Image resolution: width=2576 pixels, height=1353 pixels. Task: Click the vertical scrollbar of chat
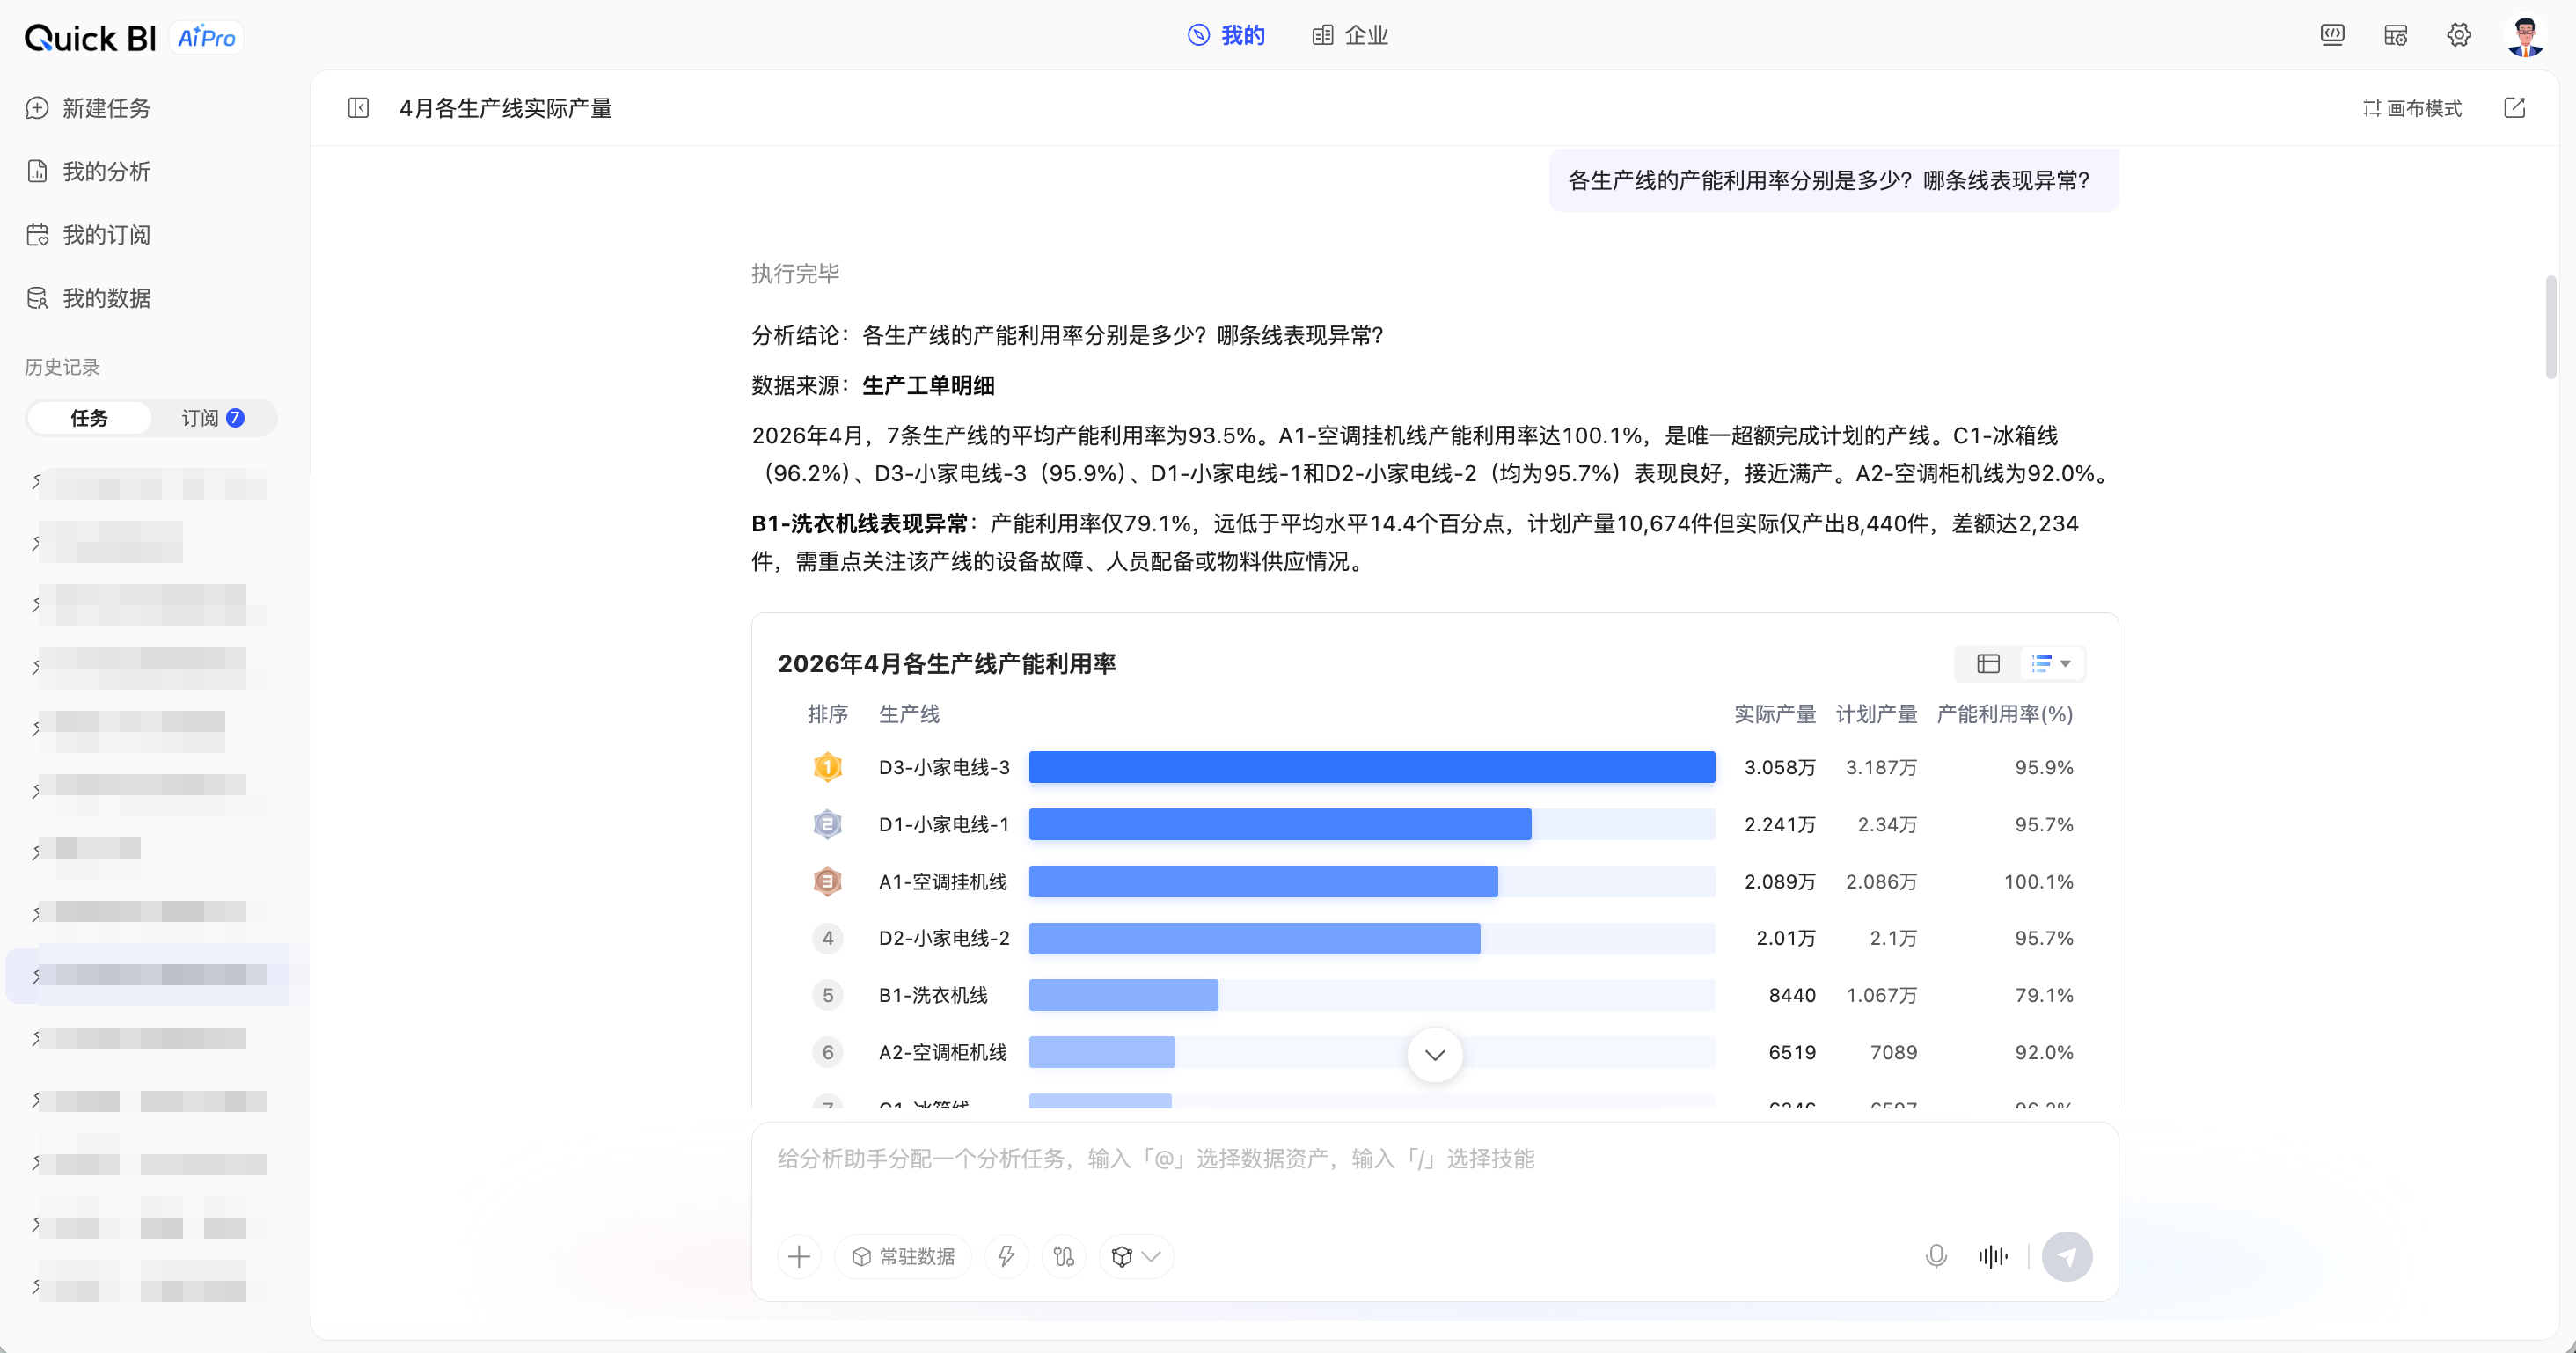pyautogui.click(x=2551, y=327)
